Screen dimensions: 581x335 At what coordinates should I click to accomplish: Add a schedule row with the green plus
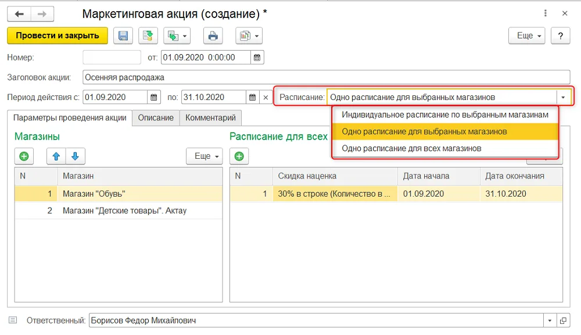[x=239, y=156]
